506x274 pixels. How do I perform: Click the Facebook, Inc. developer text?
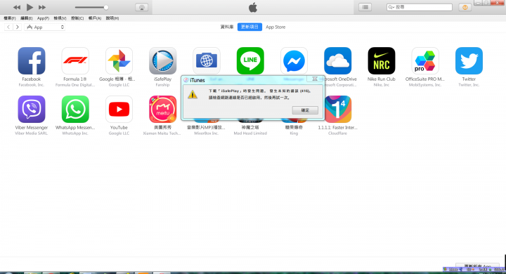click(x=32, y=85)
